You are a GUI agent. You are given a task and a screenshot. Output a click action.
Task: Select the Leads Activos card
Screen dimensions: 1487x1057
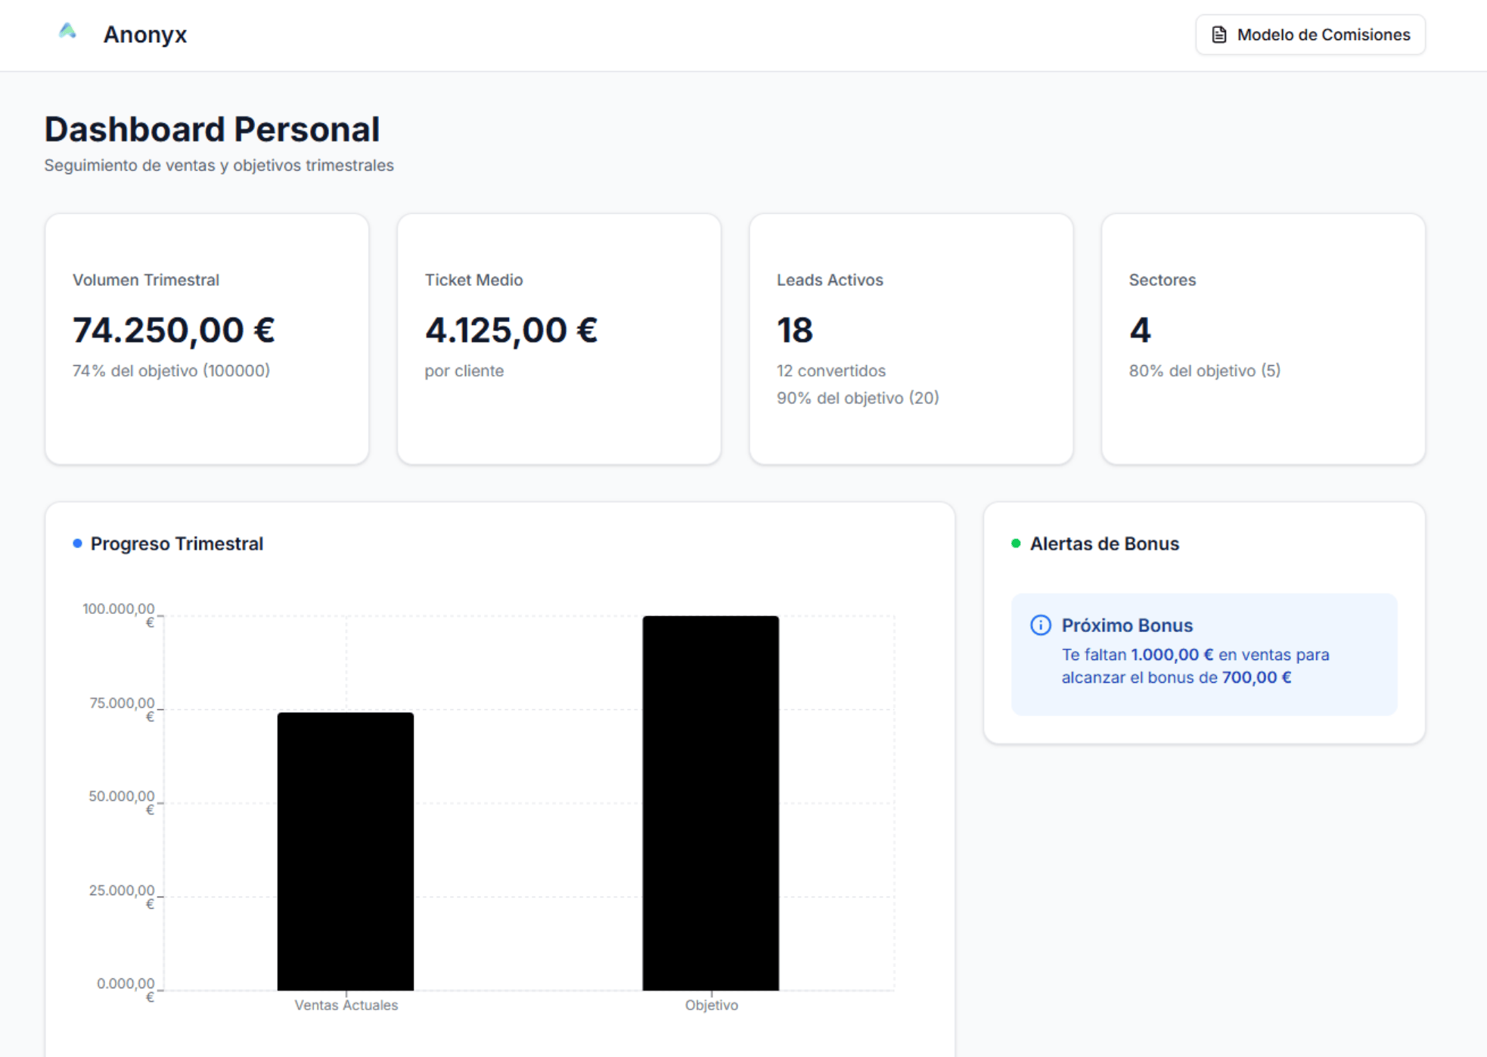point(911,339)
